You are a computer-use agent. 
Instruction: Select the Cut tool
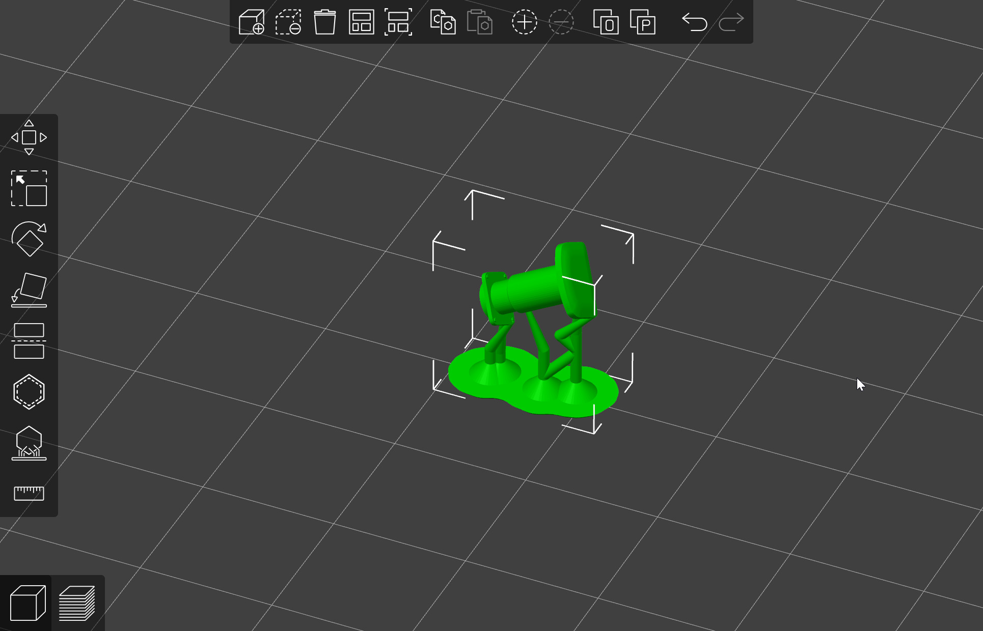(x=29, y=341)
